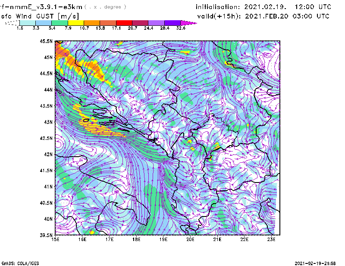Choose the green swatch in the color bar
Image resolution: width=345 pixels, height=266 pixels.
tap(60, 23)
